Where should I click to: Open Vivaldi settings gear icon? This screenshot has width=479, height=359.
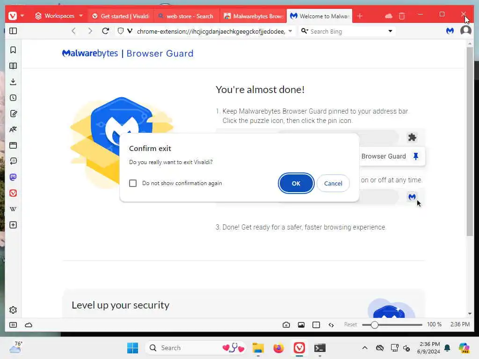pyautogui.click(x=13, y=310)
